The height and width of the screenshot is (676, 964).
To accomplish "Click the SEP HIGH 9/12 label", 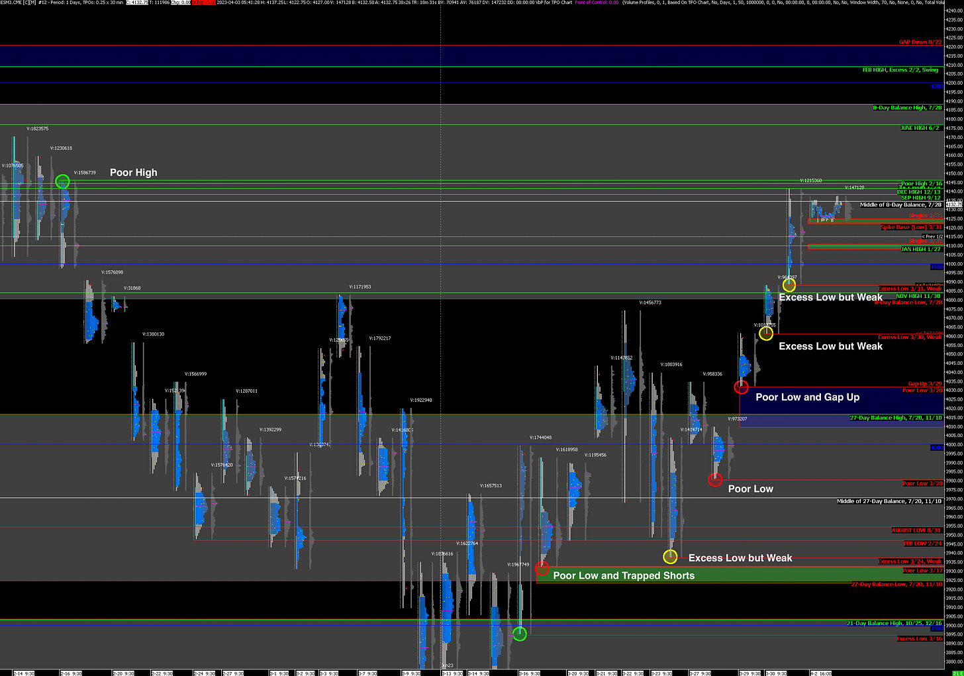I will click(x=921, y=198).
